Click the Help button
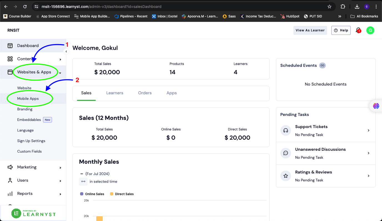The height and width of the screenshot is (221, 382). 341,30
